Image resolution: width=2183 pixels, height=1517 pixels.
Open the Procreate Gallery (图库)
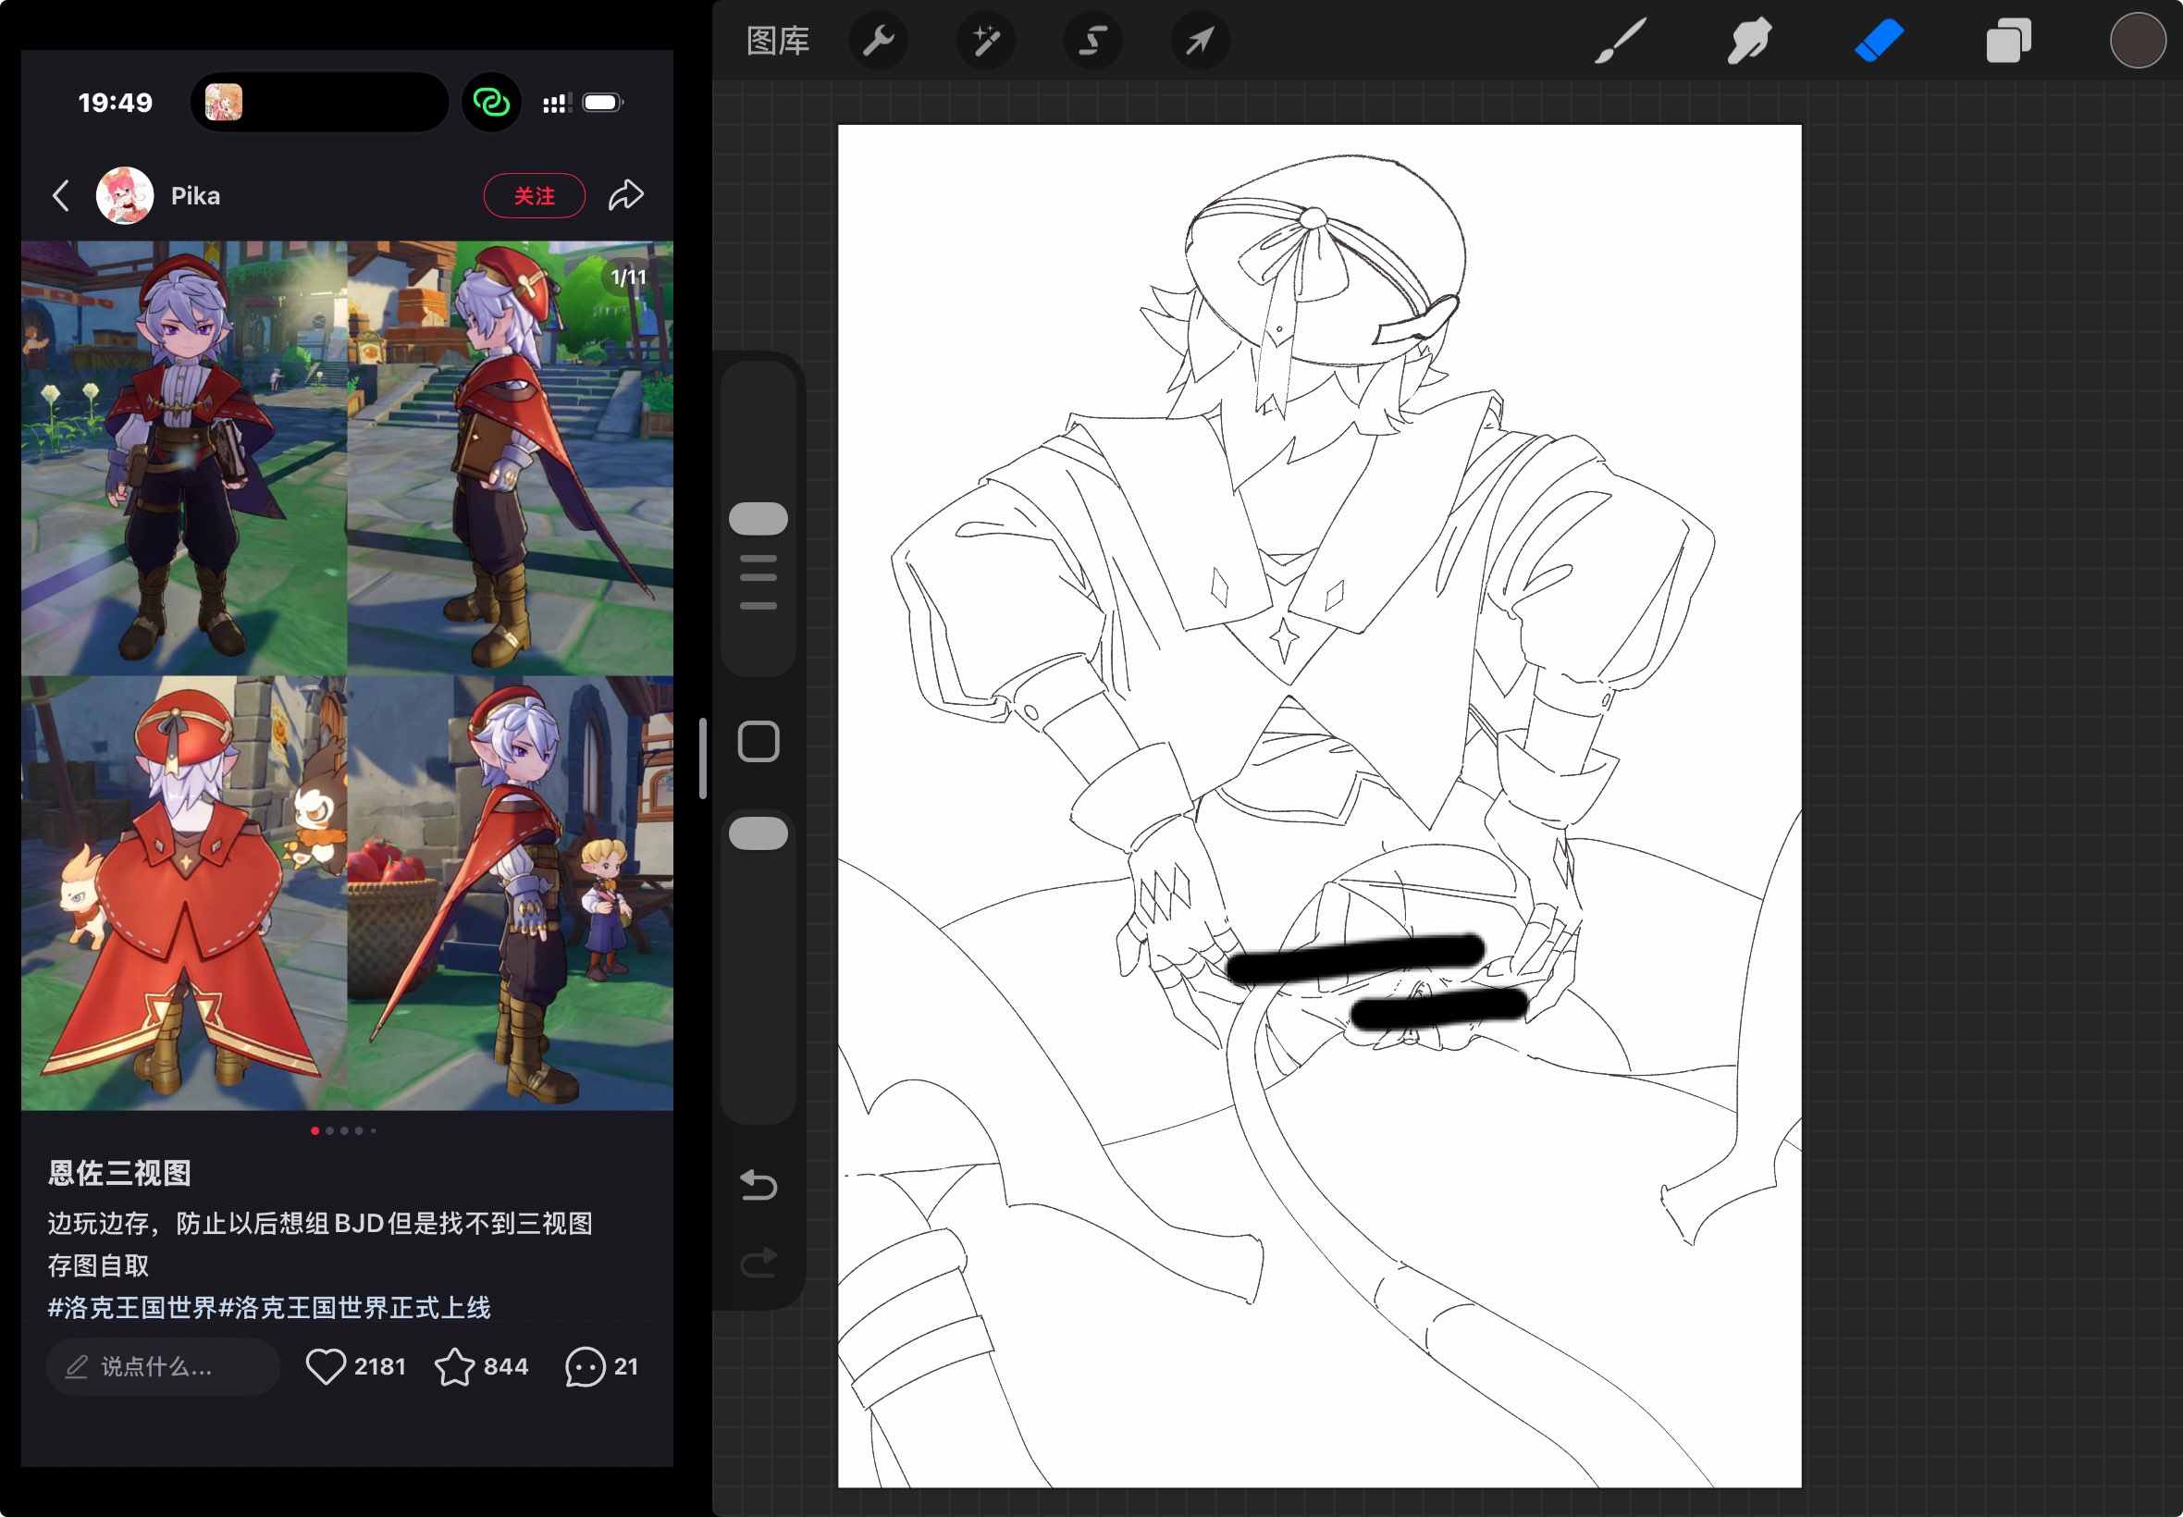coord(777,41)
